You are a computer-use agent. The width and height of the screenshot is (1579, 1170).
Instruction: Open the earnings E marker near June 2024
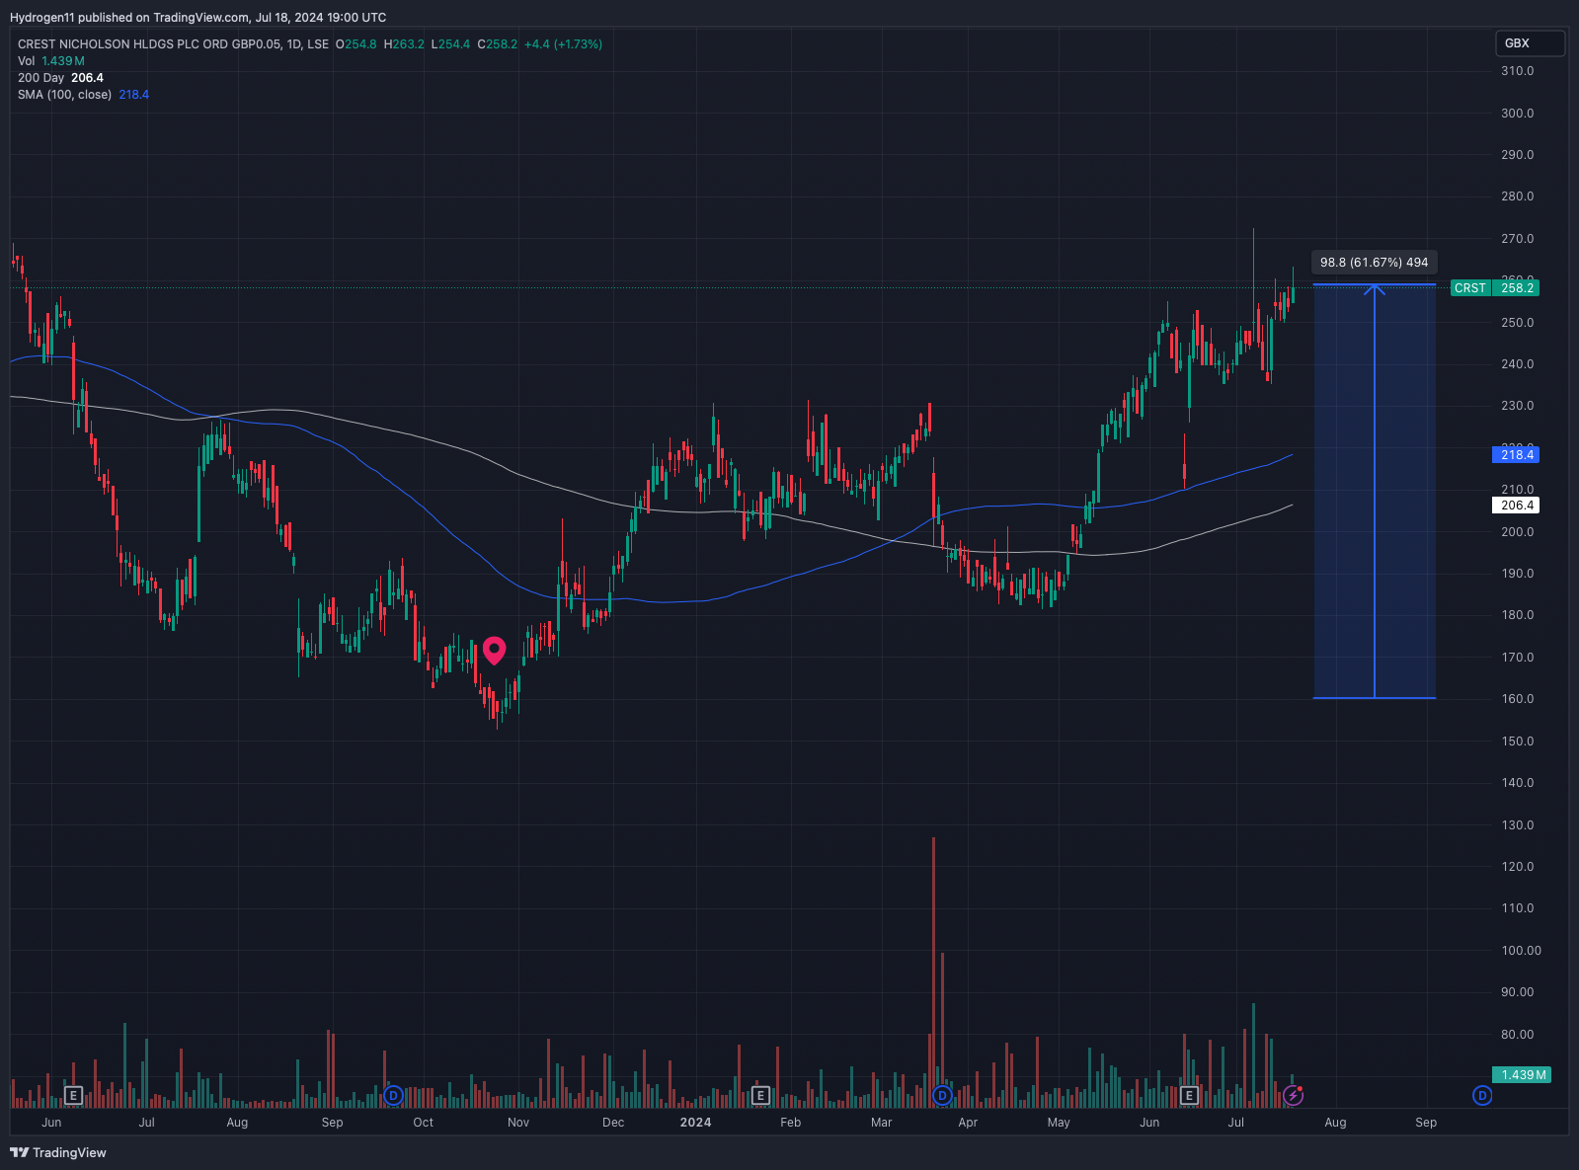(x=1189, y=1095)
